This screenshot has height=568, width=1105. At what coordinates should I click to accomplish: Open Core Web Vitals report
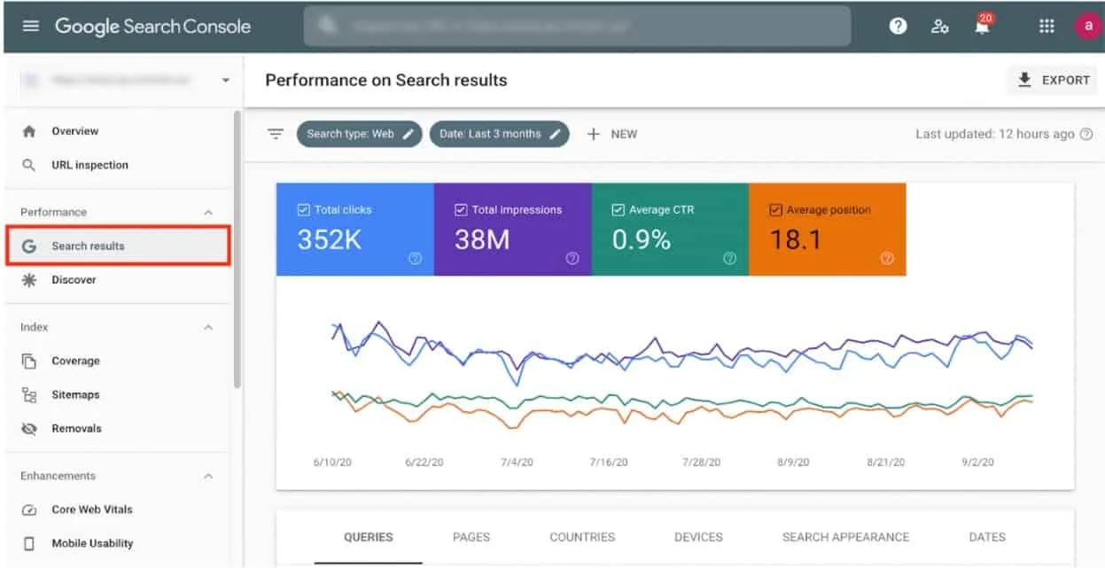point(92,510)
